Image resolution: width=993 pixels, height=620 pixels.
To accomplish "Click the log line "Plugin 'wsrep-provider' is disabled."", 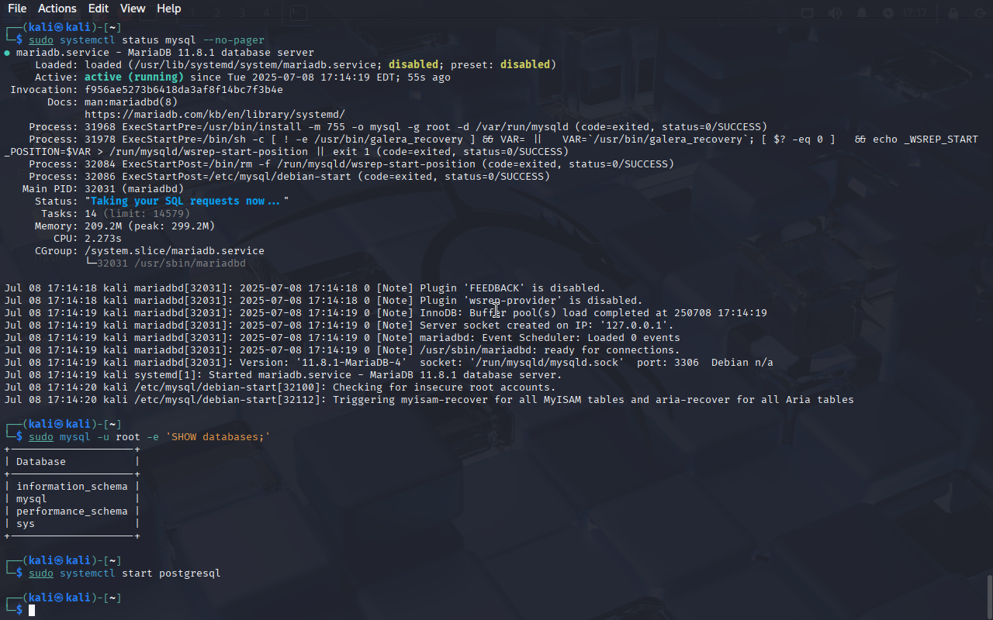I will [x=324, y=300].
